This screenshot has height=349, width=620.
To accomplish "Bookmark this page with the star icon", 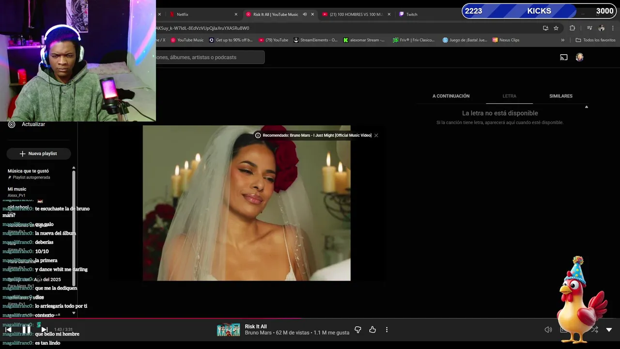I will (x=556, y=28).
